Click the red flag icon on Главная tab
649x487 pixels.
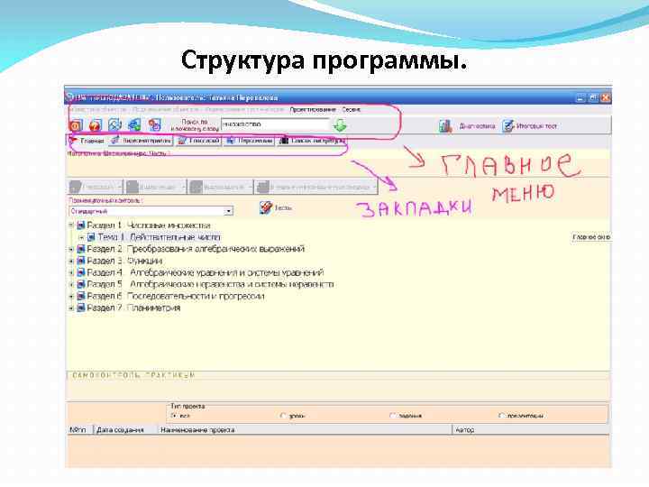pos(74,141)
